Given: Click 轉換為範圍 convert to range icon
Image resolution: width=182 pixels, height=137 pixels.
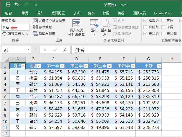Looking at the screenshot, I should pos(35,34).
